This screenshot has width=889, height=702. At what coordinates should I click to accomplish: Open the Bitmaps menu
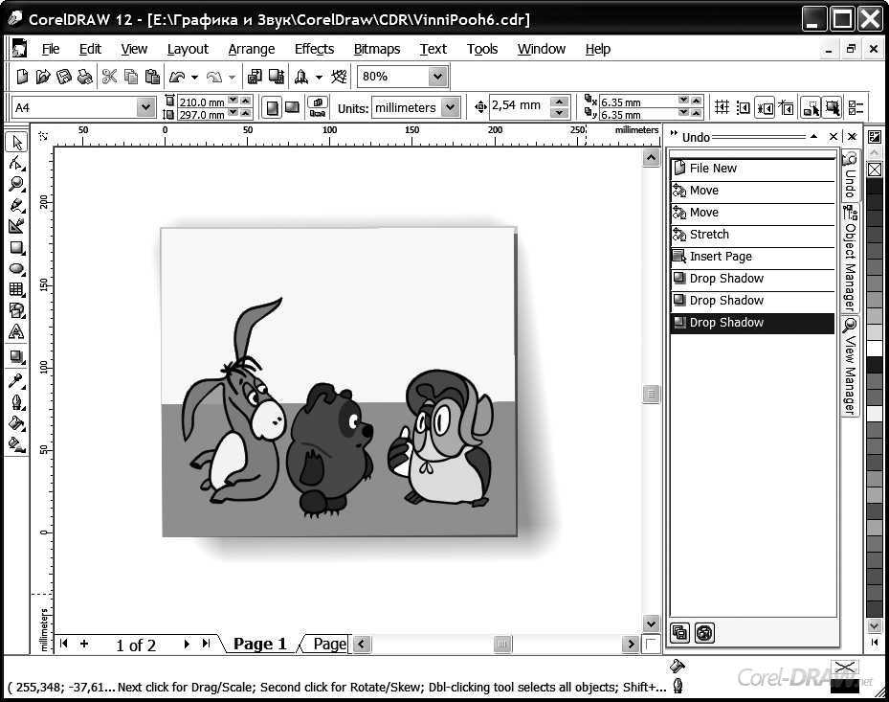(x=377, y=49)
